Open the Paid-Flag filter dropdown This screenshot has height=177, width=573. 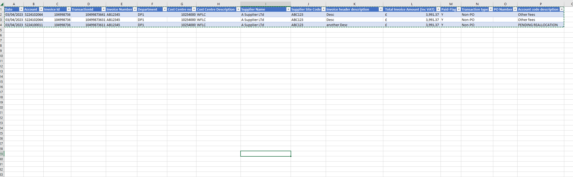(x=459, y=9)
